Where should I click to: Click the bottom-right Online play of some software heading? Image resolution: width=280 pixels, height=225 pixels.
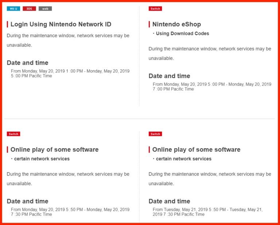[196, 149]
